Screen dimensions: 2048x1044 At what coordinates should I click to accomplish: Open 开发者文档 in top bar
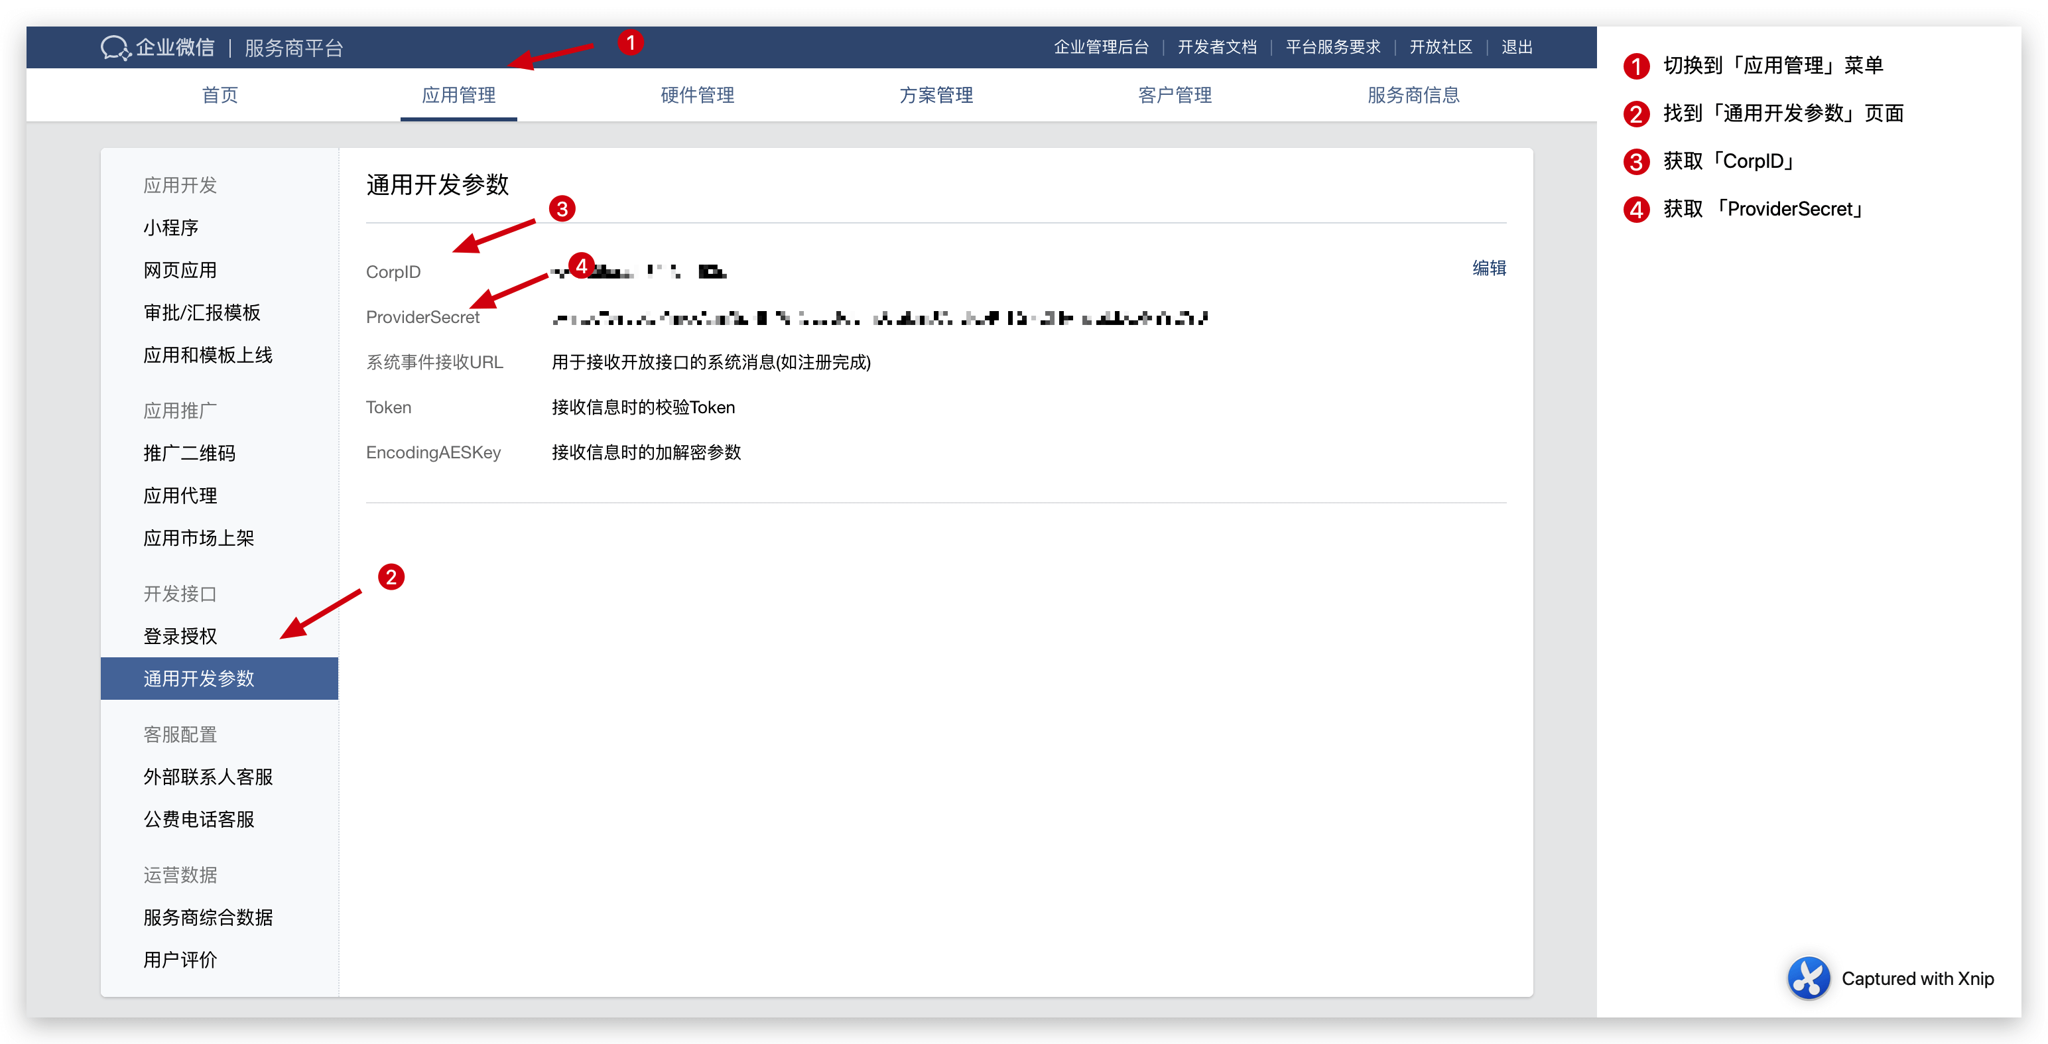click(1216, 48)
